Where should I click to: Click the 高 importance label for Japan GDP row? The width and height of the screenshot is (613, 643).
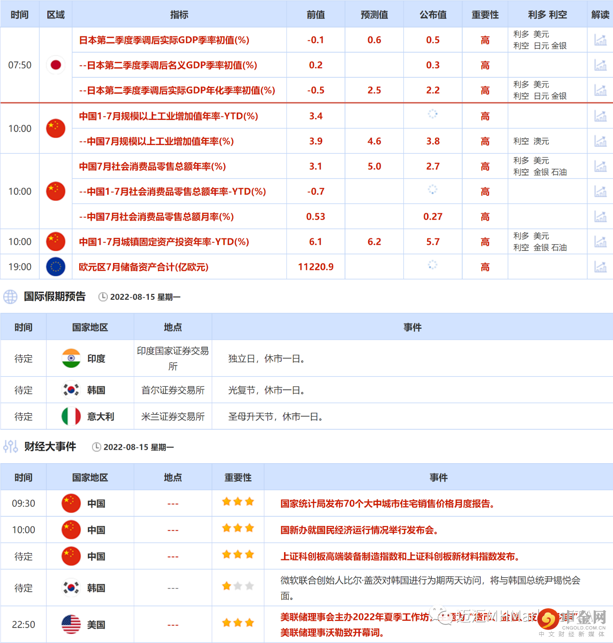[x=485, y=40]
